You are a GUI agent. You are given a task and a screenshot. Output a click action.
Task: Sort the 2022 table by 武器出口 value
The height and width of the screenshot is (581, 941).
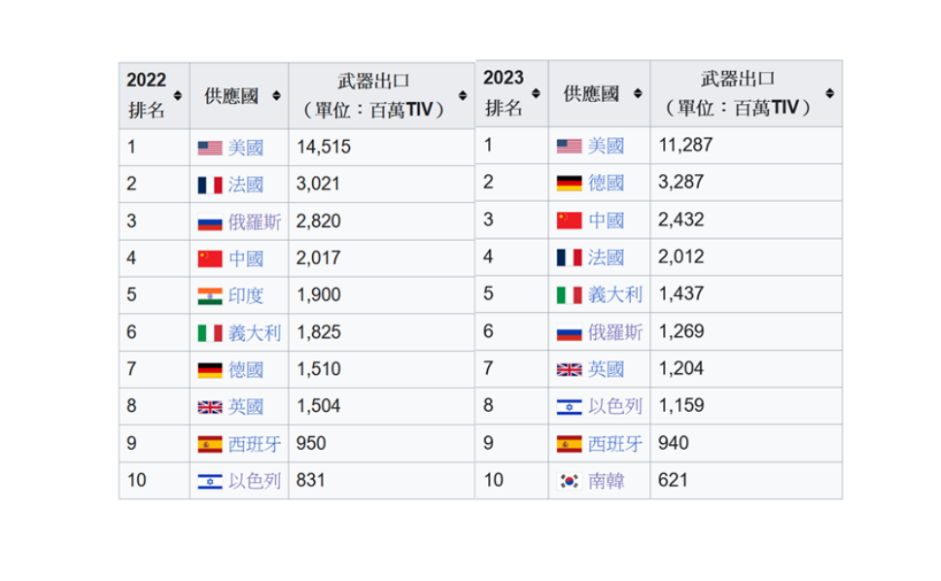point(462,95)
